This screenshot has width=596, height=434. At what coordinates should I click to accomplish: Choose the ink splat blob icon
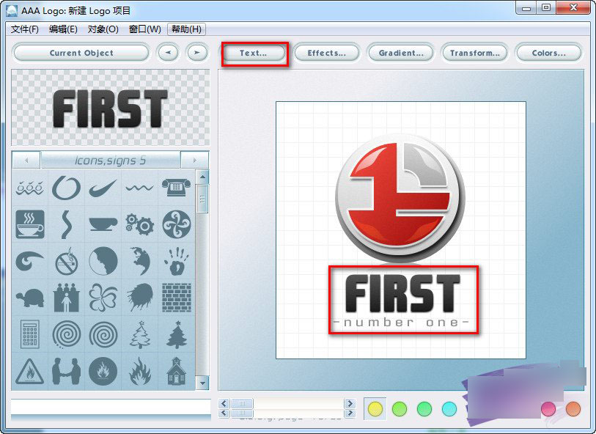tap(139, 298)
